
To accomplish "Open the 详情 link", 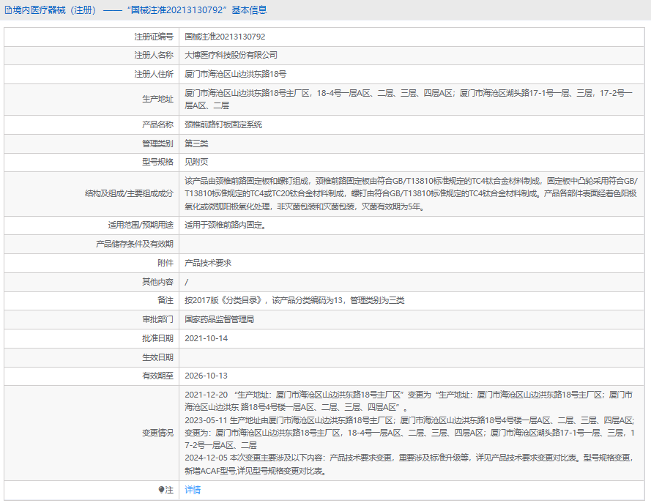I will (193, 490).
